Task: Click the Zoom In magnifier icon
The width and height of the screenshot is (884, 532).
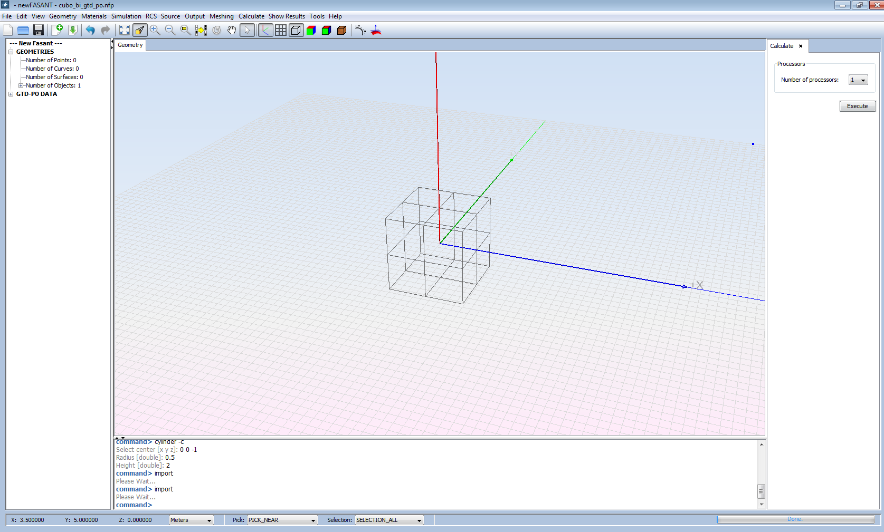Action: point(155,30)
